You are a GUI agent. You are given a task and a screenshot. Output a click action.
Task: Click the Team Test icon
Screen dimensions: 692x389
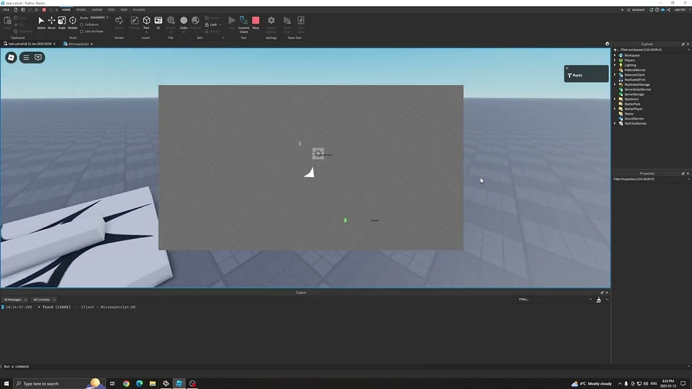click(287, 20)
